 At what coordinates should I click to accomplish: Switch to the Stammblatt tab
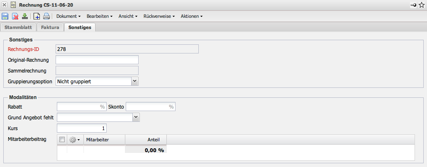pos(19,27)
